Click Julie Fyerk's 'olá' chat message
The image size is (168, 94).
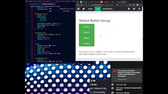[125, 85]
